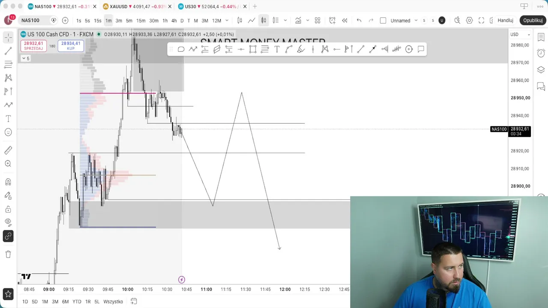Switch to the XAUUSD browser tab
The image size is (548, 308).
(137, 6)
